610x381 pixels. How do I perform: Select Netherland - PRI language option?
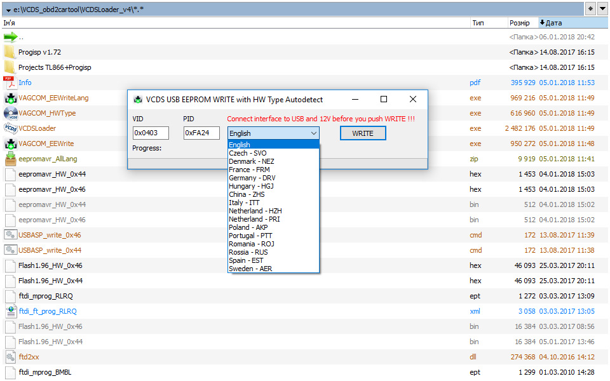pos(273,219)
